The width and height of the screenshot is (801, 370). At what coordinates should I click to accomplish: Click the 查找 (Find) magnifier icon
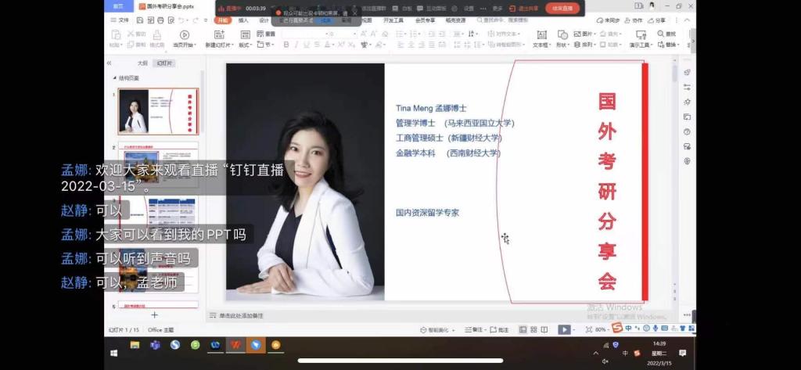662,34
